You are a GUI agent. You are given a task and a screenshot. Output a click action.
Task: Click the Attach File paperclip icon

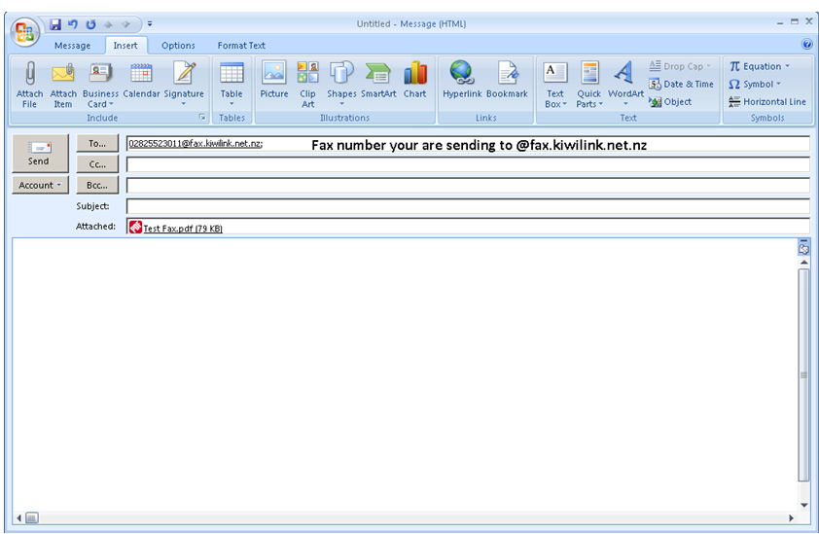point(29,74)
